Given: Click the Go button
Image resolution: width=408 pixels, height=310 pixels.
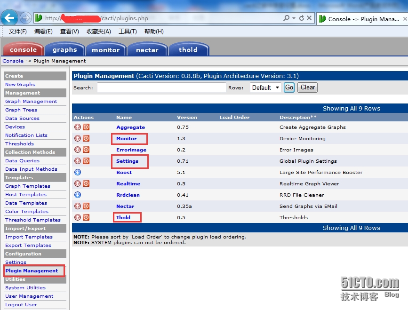Looking at the screenshot, I should tap(289, 87).
